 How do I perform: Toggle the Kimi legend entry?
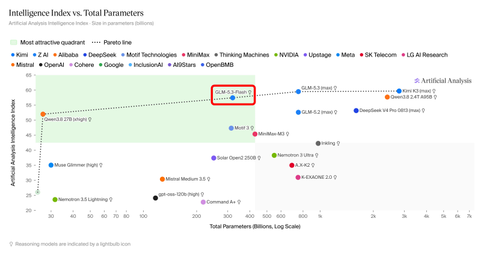(x=19, y=55)
